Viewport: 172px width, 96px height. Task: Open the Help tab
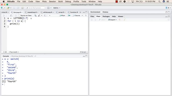point(114,16)
